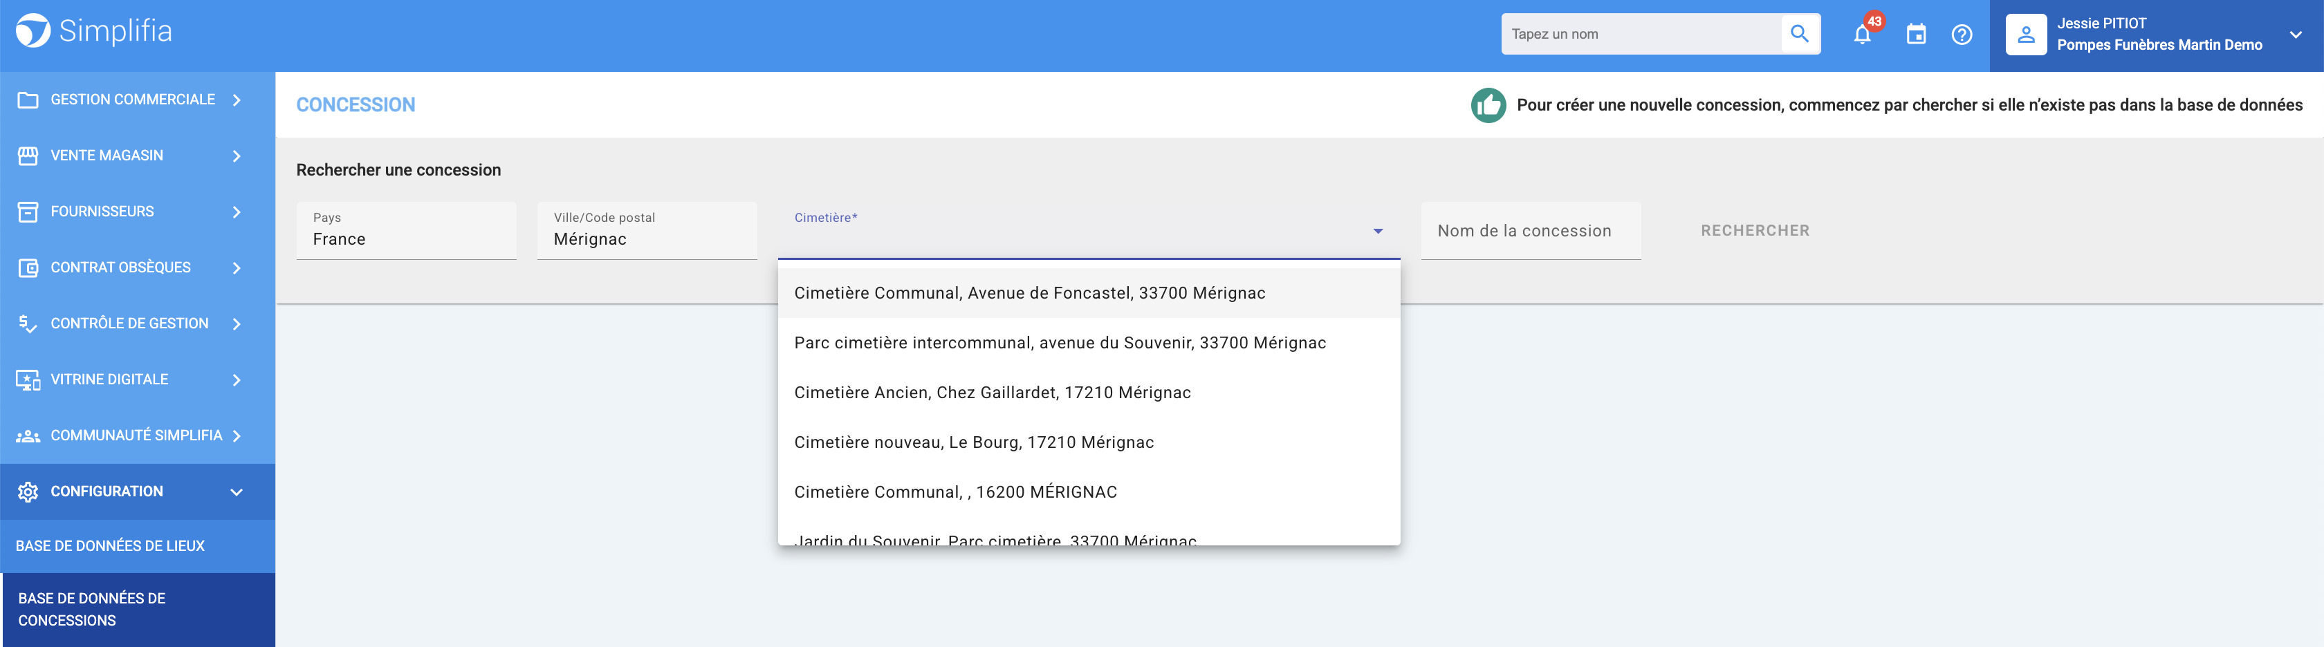2324x647 pixels.
Task: Click the Contrat Obsèques wallet icon
Action: click(28, 268)
